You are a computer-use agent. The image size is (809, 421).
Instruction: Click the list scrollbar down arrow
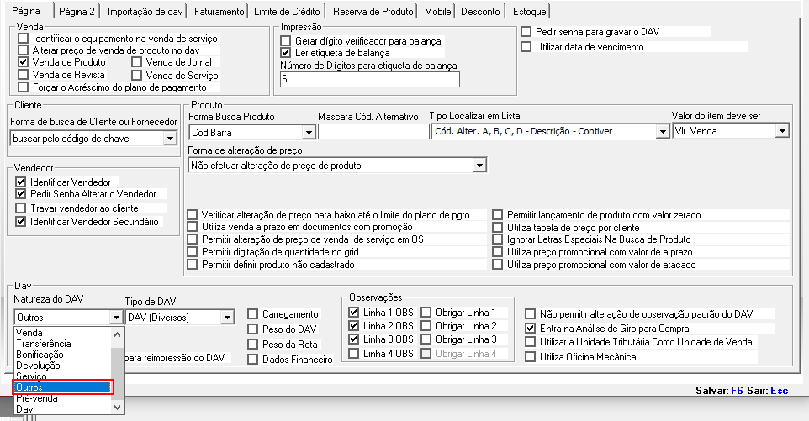tap(118, 408)
